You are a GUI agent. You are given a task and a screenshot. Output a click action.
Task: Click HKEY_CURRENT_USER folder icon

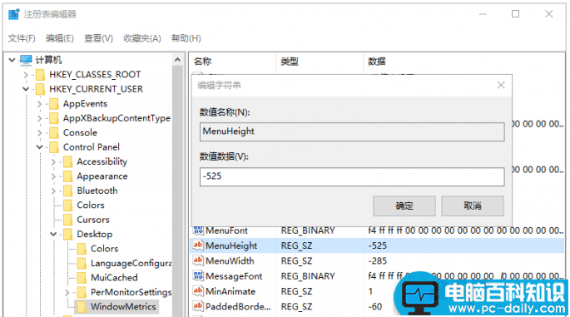[x=40, y=89]
